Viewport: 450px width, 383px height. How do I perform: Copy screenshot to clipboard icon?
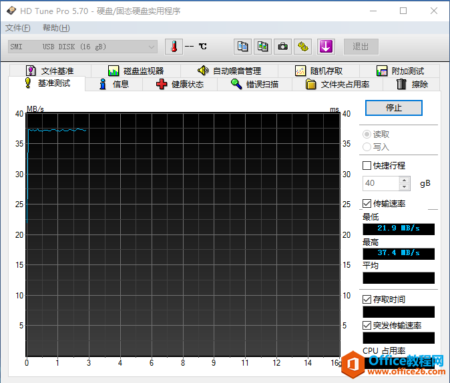262,47
